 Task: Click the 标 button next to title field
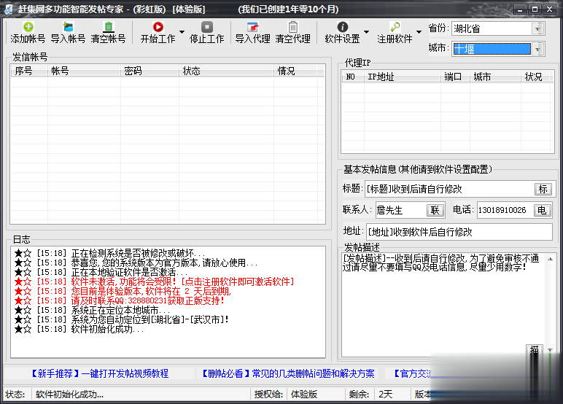[543, 189]
